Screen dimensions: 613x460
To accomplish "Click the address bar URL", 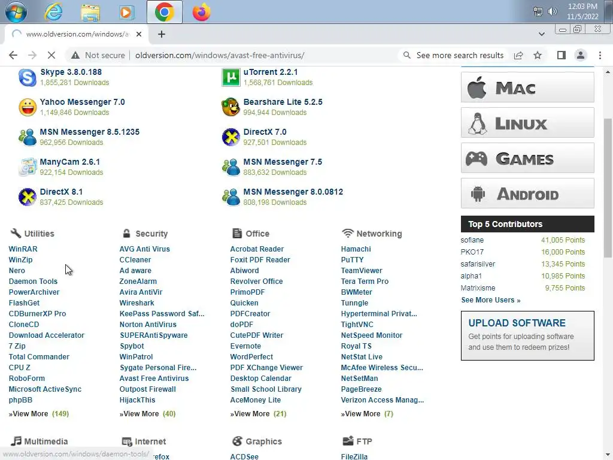I will (220, 55).
